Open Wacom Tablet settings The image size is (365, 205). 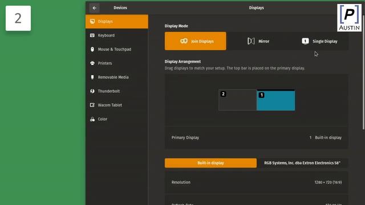pos(116,105)
